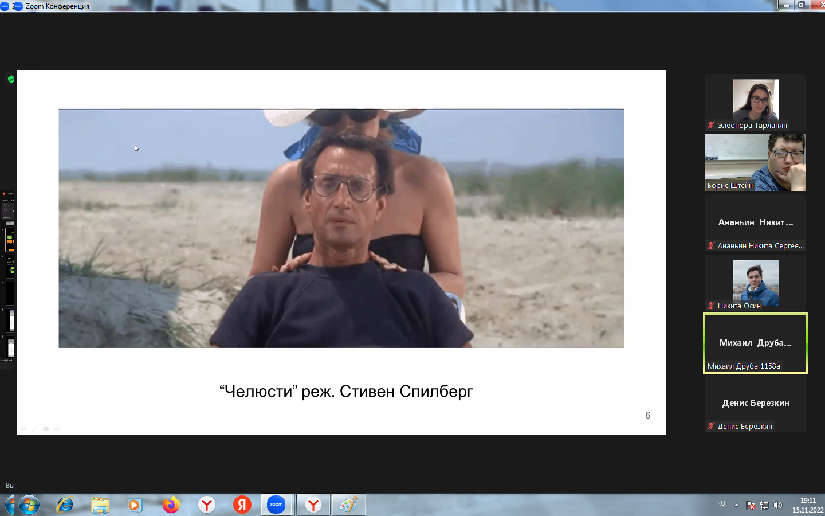Click the Jaws movie still on the slide

[341, 228]
